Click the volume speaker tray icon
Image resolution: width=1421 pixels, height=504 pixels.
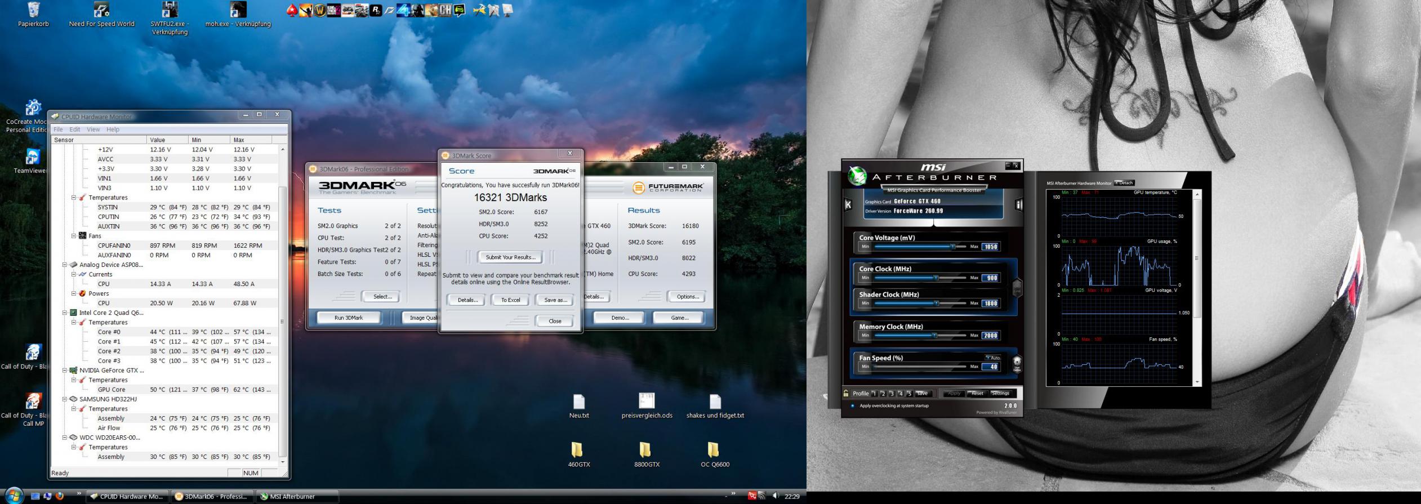click(x=776, y=496)
